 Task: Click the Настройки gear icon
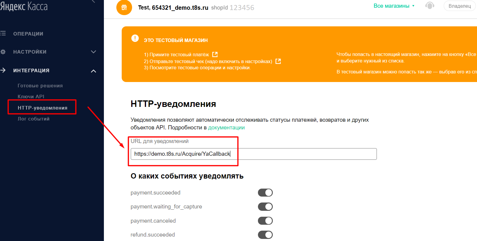(x=3, y=52)
